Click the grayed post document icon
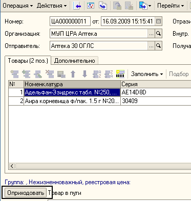The height and width of the screenshot is (201, 191). point(117,6)
